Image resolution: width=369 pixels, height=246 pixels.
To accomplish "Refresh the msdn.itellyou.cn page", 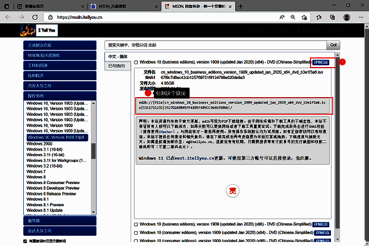I will tap(35, 17).
